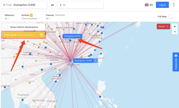The width and height of the screenshot is (179, 108).
Task: Open the Subscribe side tab
Action: (176, 62)
